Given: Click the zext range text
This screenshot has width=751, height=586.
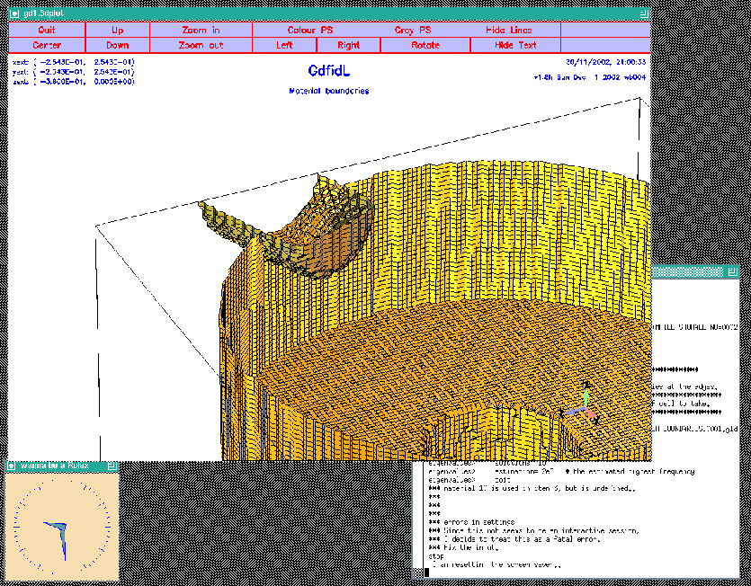Looking at the screenshot, I should [x=74, y=82].
